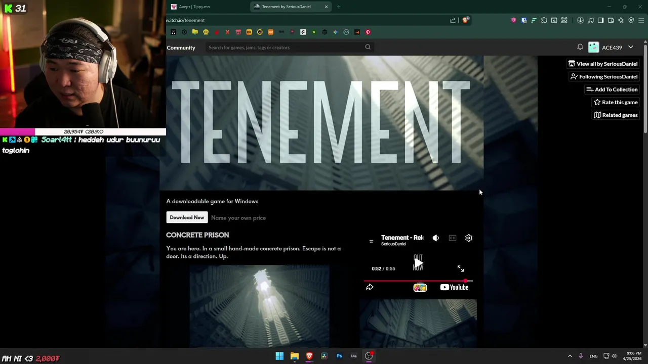Toggle closed captions on the video

(x=453, y=238)
